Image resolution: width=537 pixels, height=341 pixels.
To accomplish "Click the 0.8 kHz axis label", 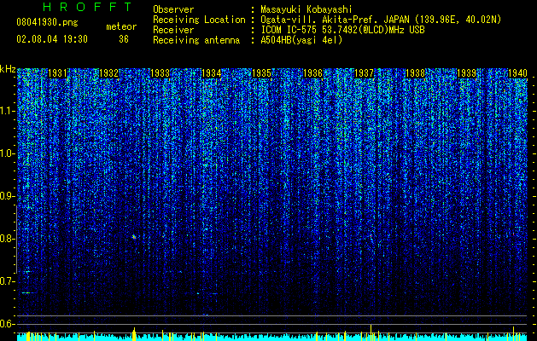I will (x=8, y=239).
